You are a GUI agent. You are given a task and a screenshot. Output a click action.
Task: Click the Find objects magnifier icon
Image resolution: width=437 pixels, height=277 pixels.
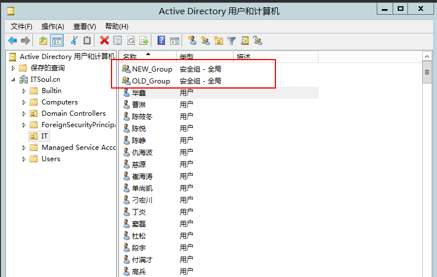point(245,41)
